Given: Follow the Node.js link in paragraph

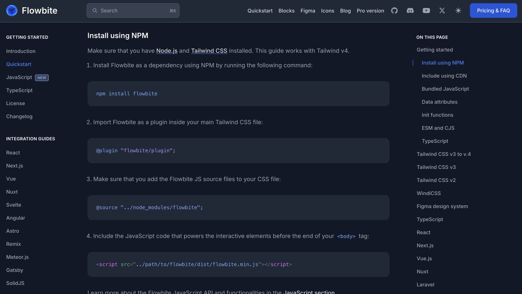Looking at the screenshot, I should point(167,51).
